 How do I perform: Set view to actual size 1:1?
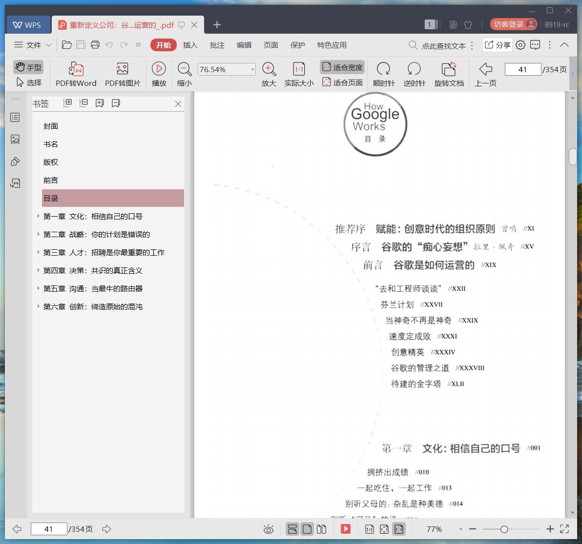point(299,75)
